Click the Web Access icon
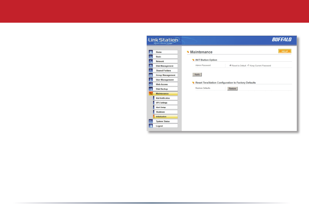The image size is (309, 214). tap(151, 84)
